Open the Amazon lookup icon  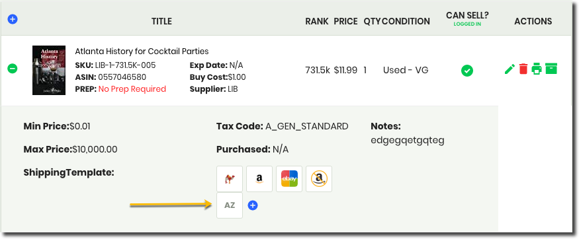259,179
